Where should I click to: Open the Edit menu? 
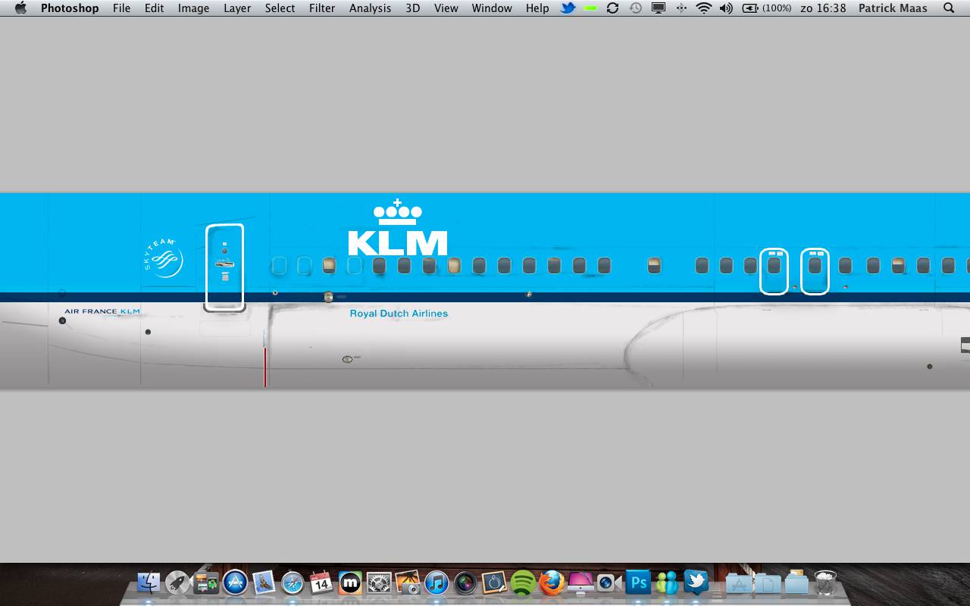(155, 8)
